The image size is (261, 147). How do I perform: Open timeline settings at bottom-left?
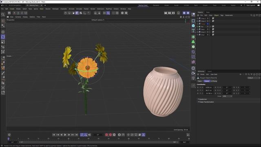[9, 135]
